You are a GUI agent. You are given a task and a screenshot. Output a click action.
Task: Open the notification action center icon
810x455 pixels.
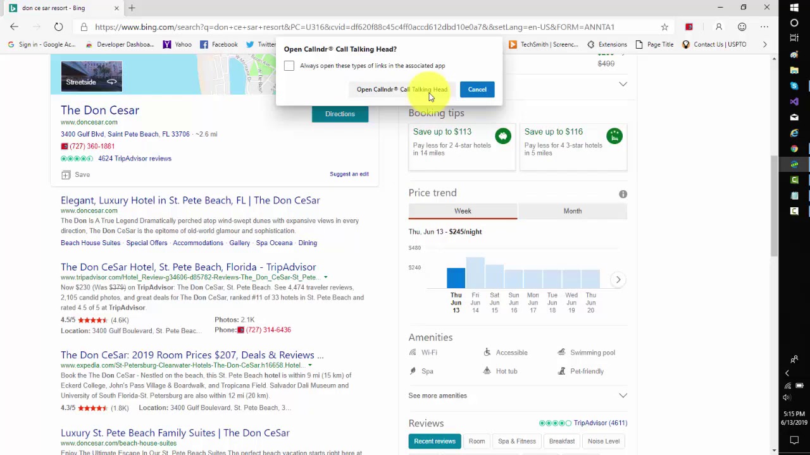[794, 440]
